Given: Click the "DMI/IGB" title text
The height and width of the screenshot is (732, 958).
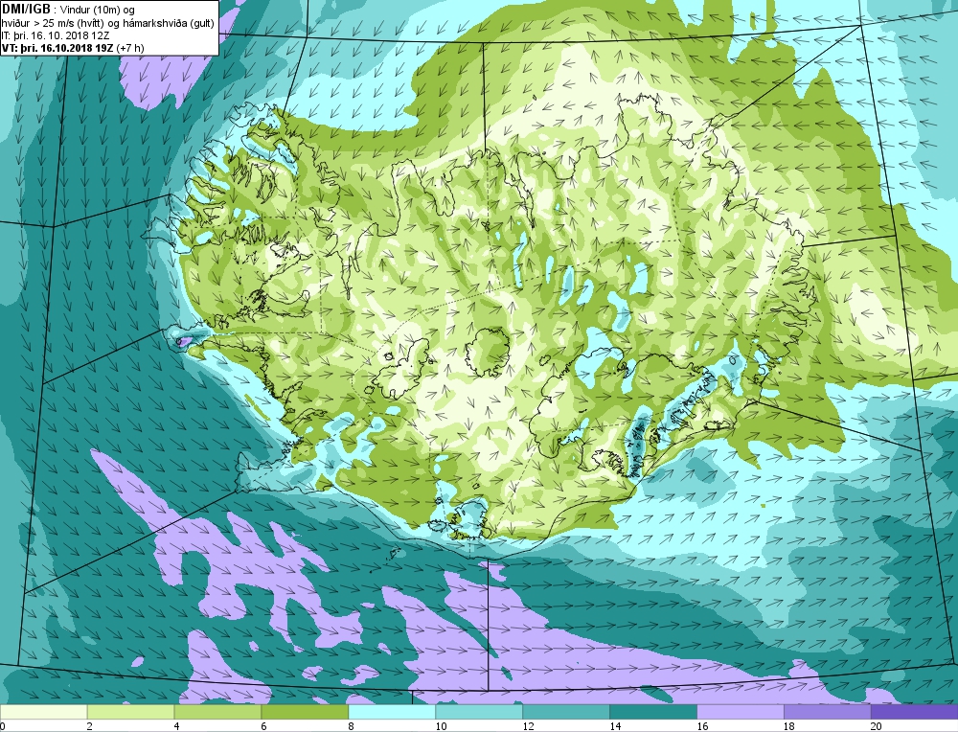Looking at the screenshot, I should click(26, 10).
